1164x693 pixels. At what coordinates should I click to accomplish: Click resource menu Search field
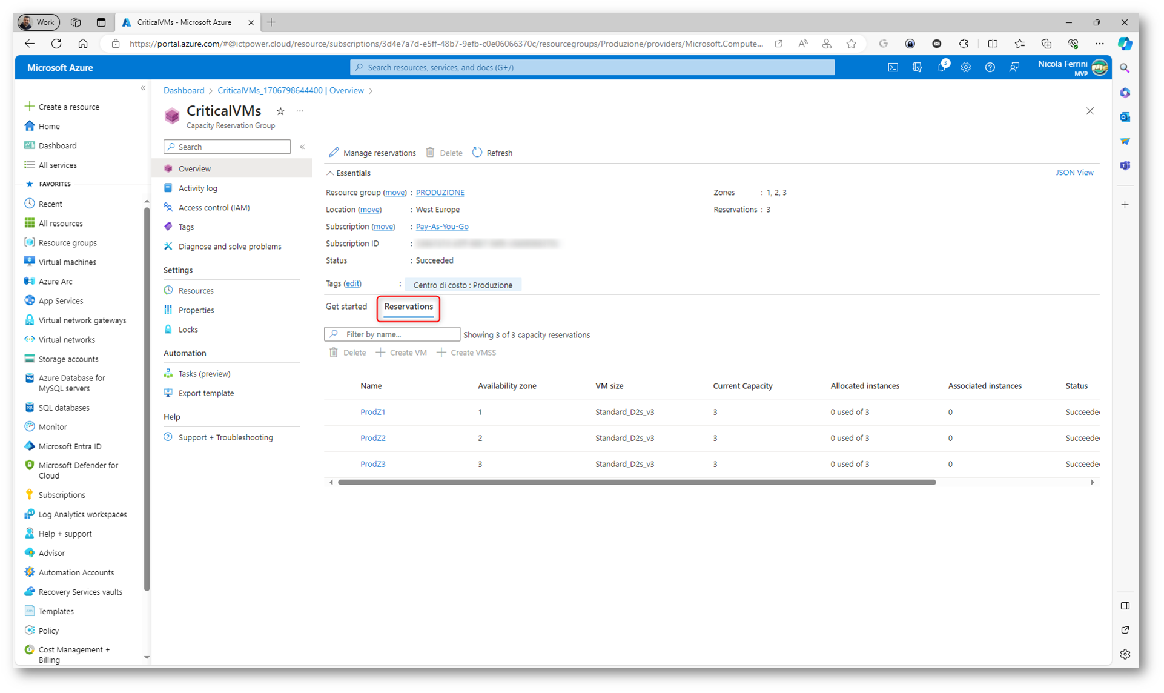[x=227, y=147]
